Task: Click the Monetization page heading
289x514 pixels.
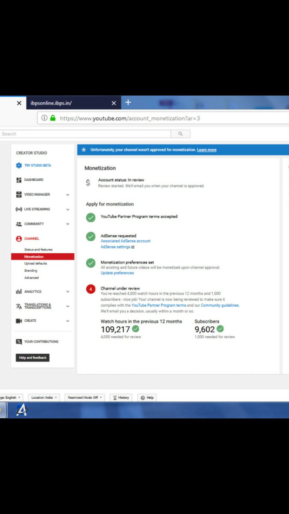Action: (x=100, y=168)
